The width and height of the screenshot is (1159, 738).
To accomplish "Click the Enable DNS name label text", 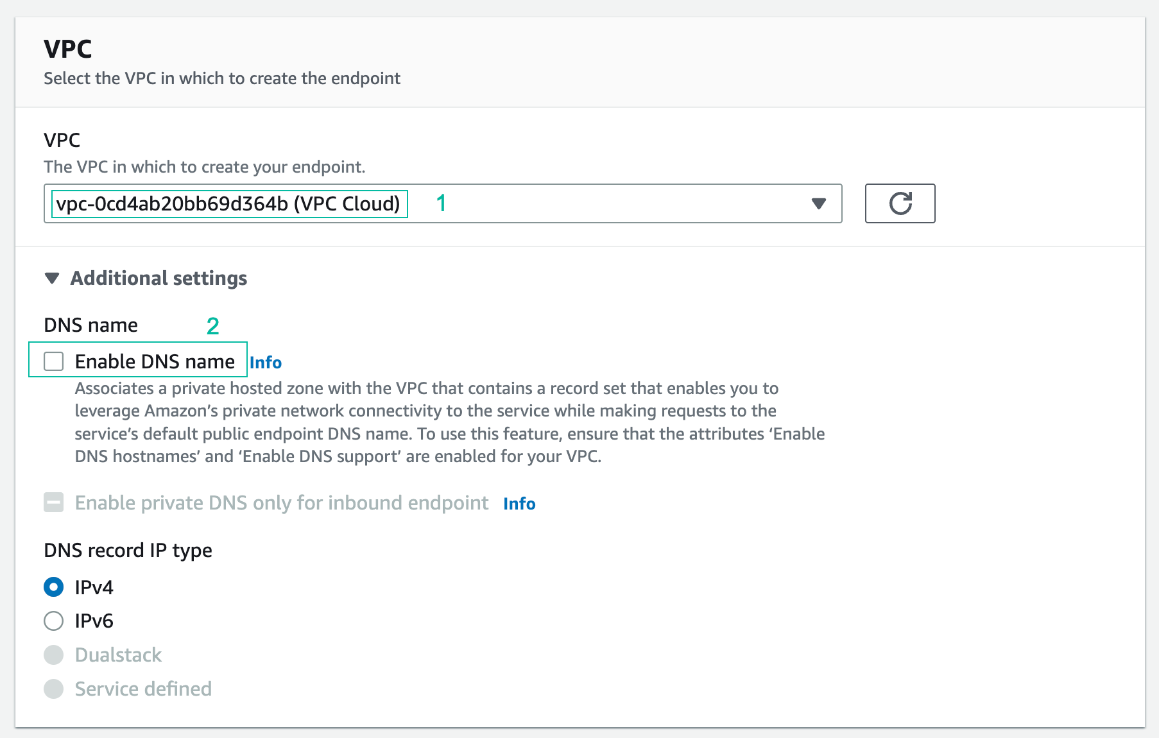I will click(x=155, y=362).
